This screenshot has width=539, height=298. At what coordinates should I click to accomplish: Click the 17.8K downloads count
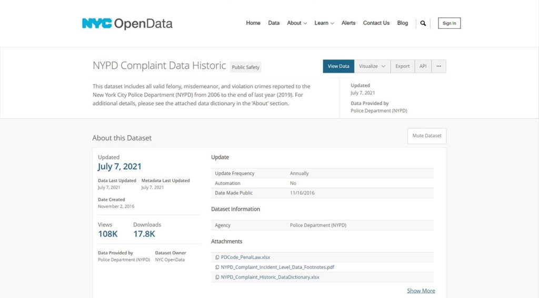[x=144, y=234]
